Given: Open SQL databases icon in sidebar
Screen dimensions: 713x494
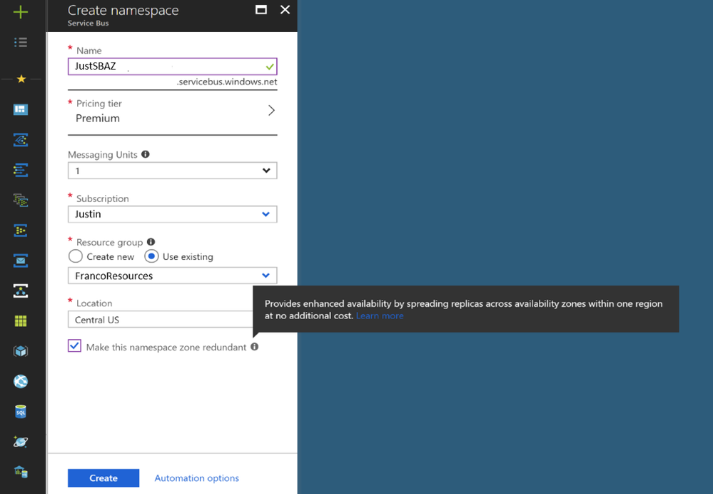Looking at the screenshot, I should 21,412.
